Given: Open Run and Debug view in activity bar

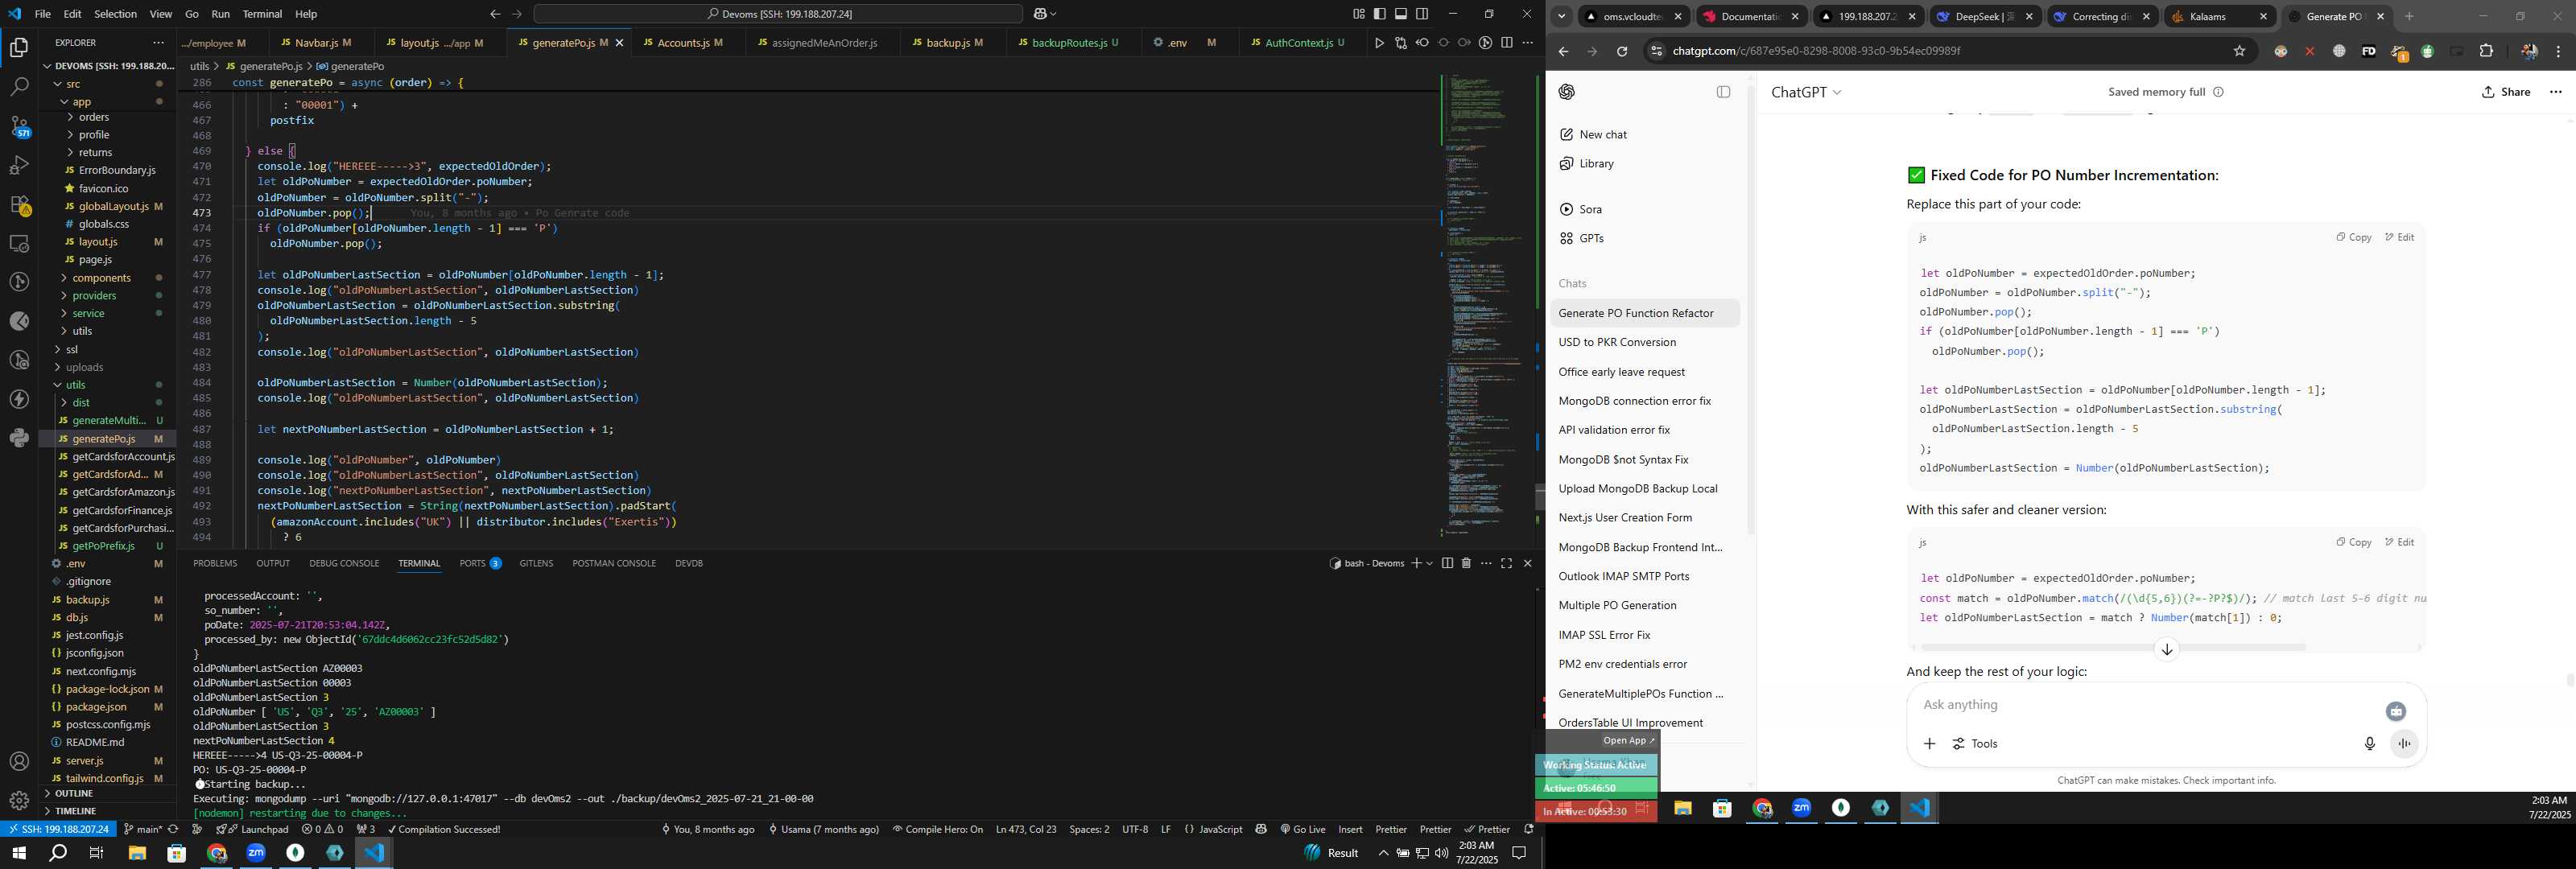Looking at the screenshot, I should pos(19,165).
